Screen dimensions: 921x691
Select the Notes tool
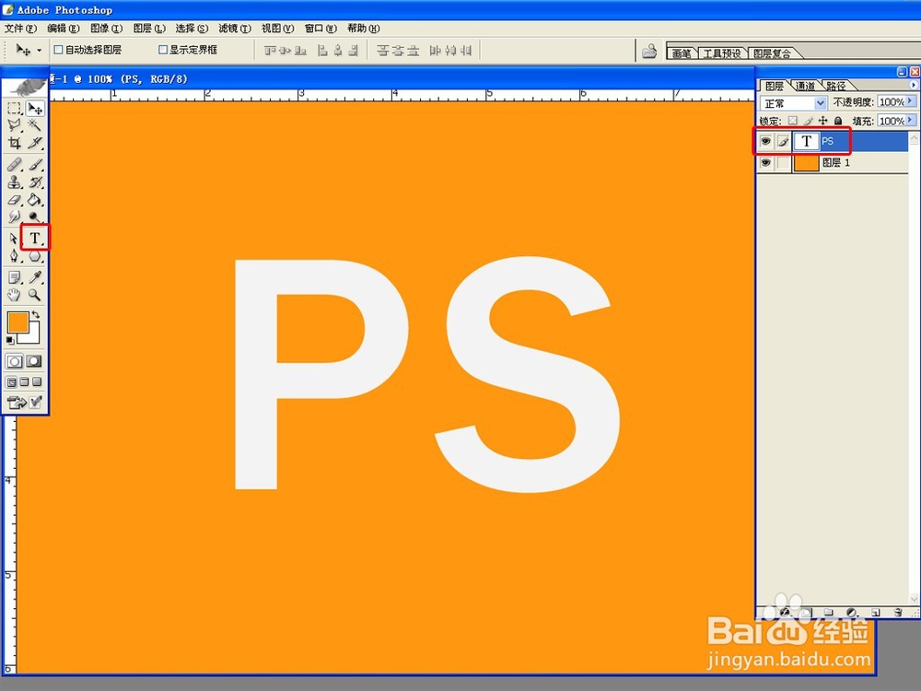[14, 277]
